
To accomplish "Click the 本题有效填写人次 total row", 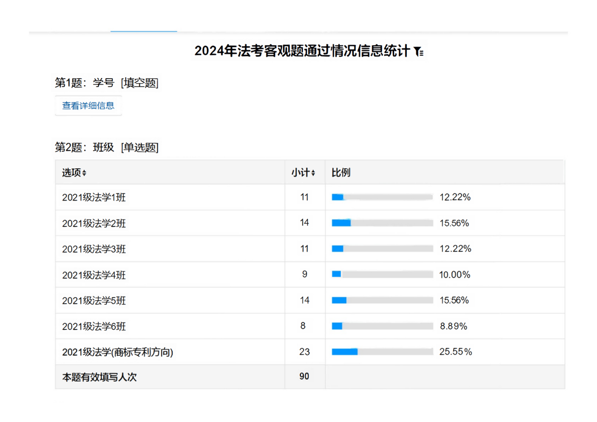I will (x=99, y=377).
